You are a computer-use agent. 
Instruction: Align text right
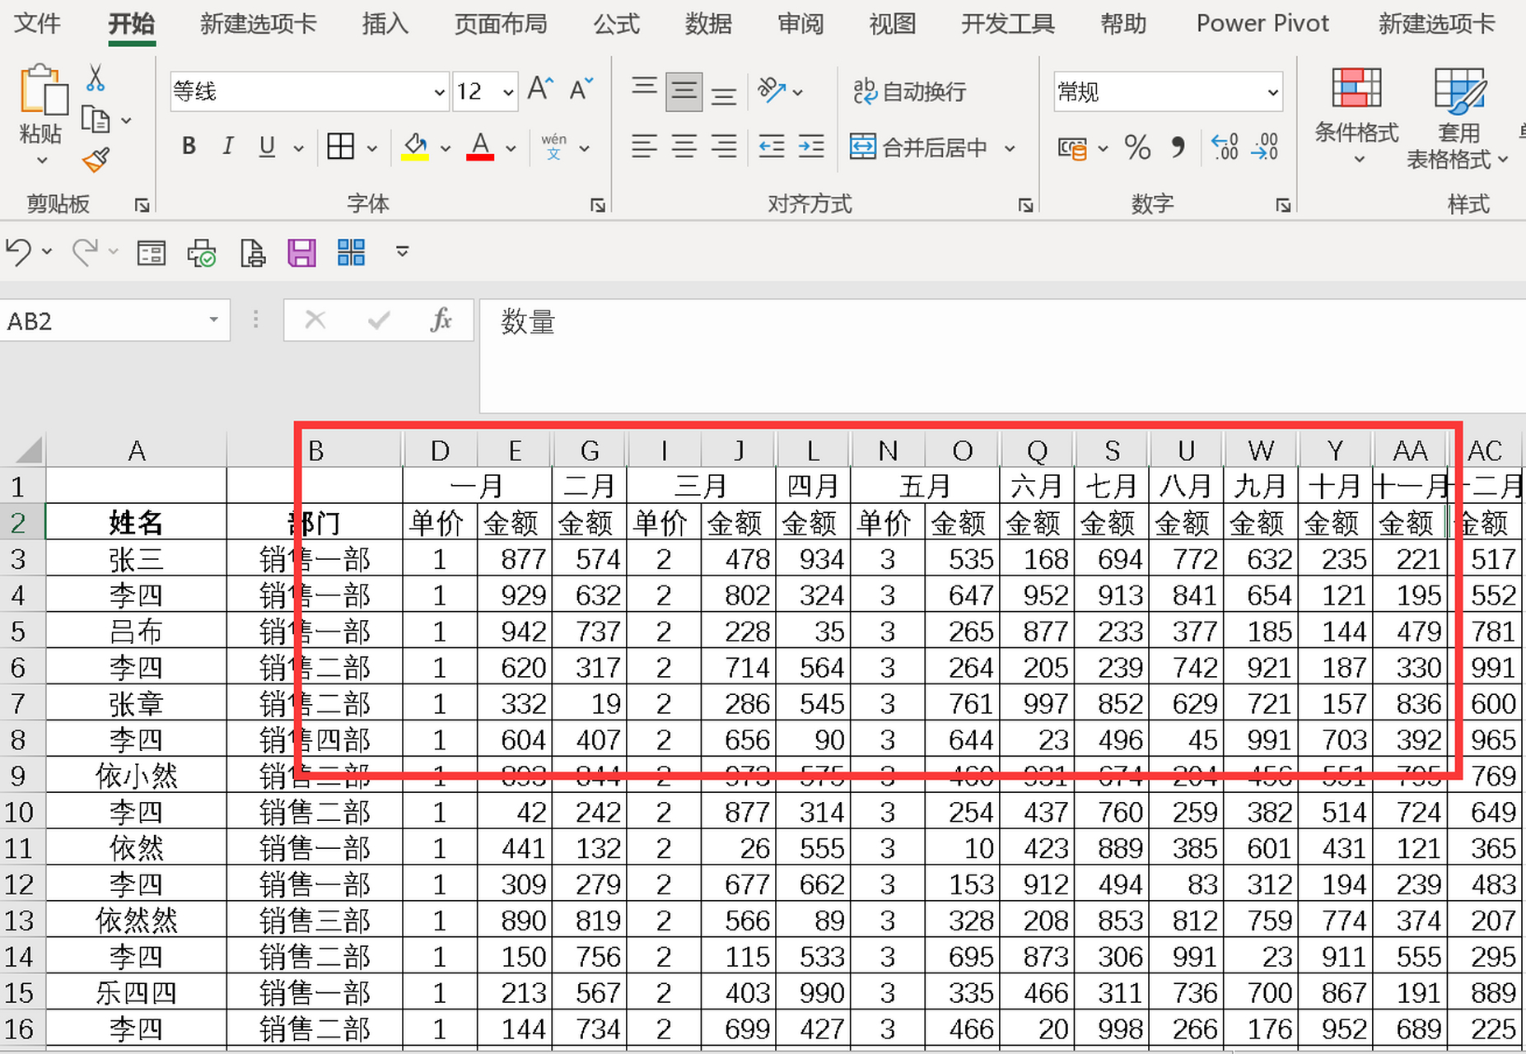724,147
